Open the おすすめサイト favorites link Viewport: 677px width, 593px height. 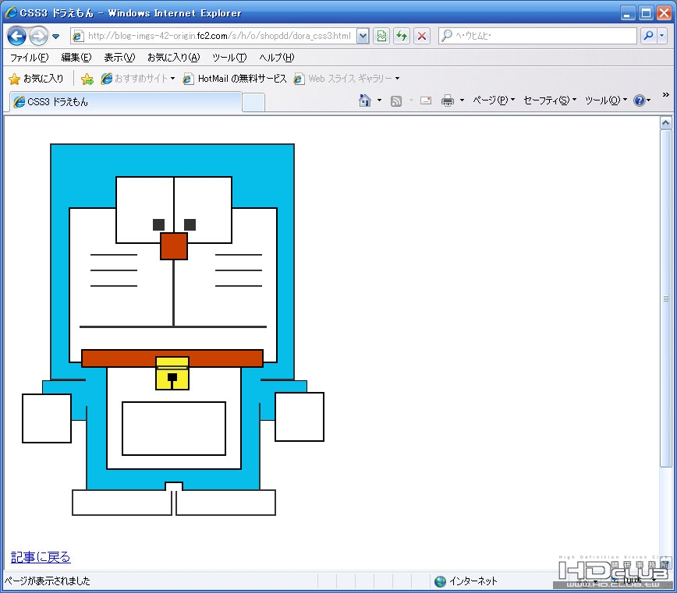[137, 79]
